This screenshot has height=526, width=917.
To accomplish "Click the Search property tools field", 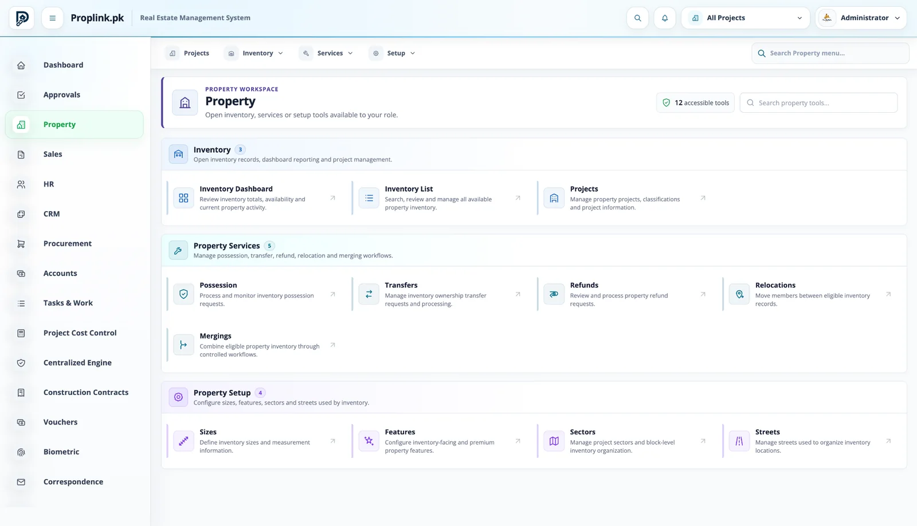I will pyautogui.click(x=818, y=103).
